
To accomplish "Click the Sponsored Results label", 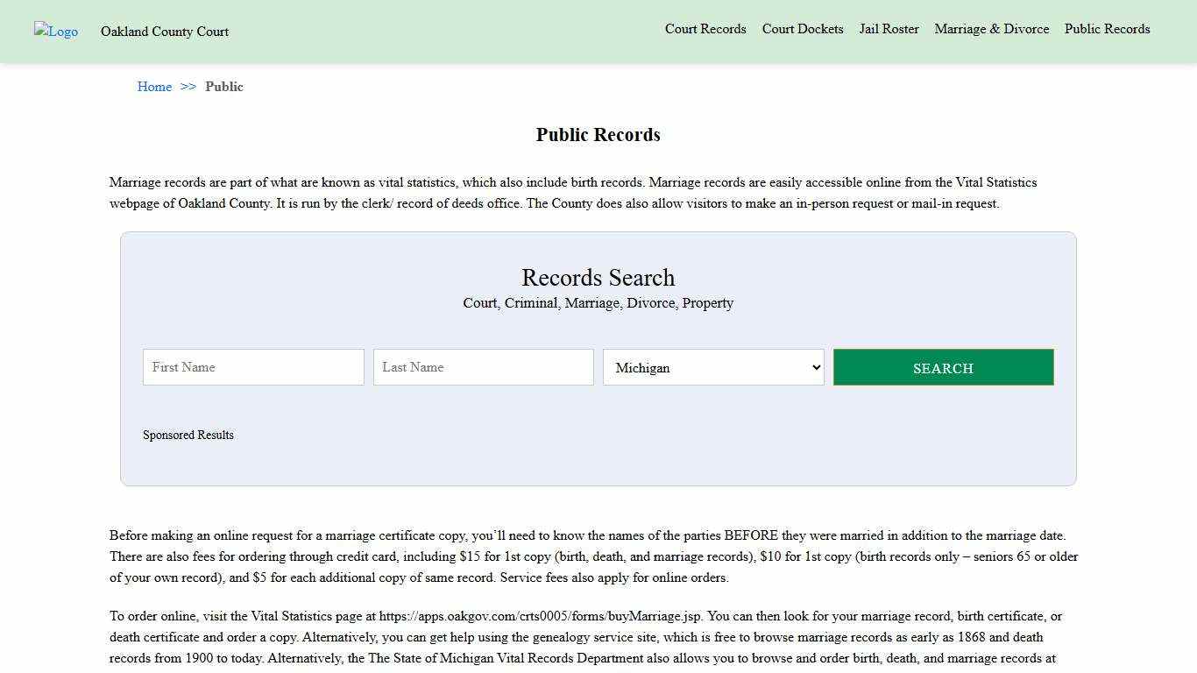I will pyautogui.click(x=188, y=435).
